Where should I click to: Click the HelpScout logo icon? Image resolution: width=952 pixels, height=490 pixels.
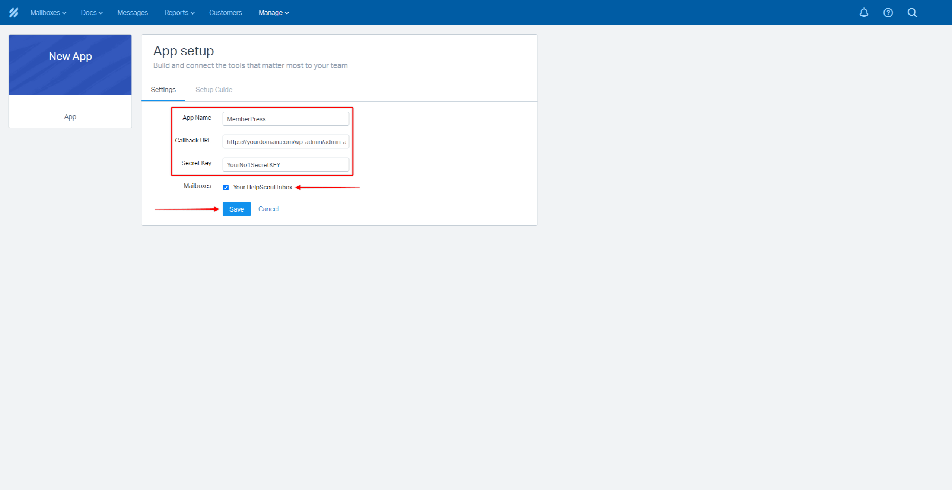coord(14,13)
